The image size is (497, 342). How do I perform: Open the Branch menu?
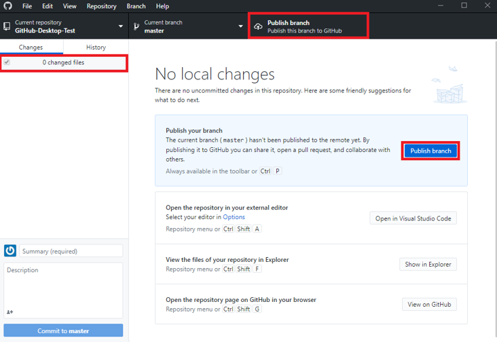pyautogui.click(x=136, y=6)
